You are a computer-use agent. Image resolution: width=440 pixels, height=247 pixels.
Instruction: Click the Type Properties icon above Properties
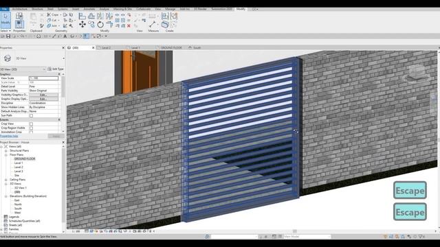tap(19, 16)
